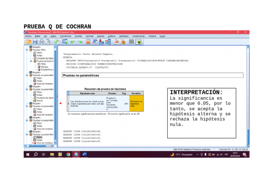Open the Transformar menu

66,36
